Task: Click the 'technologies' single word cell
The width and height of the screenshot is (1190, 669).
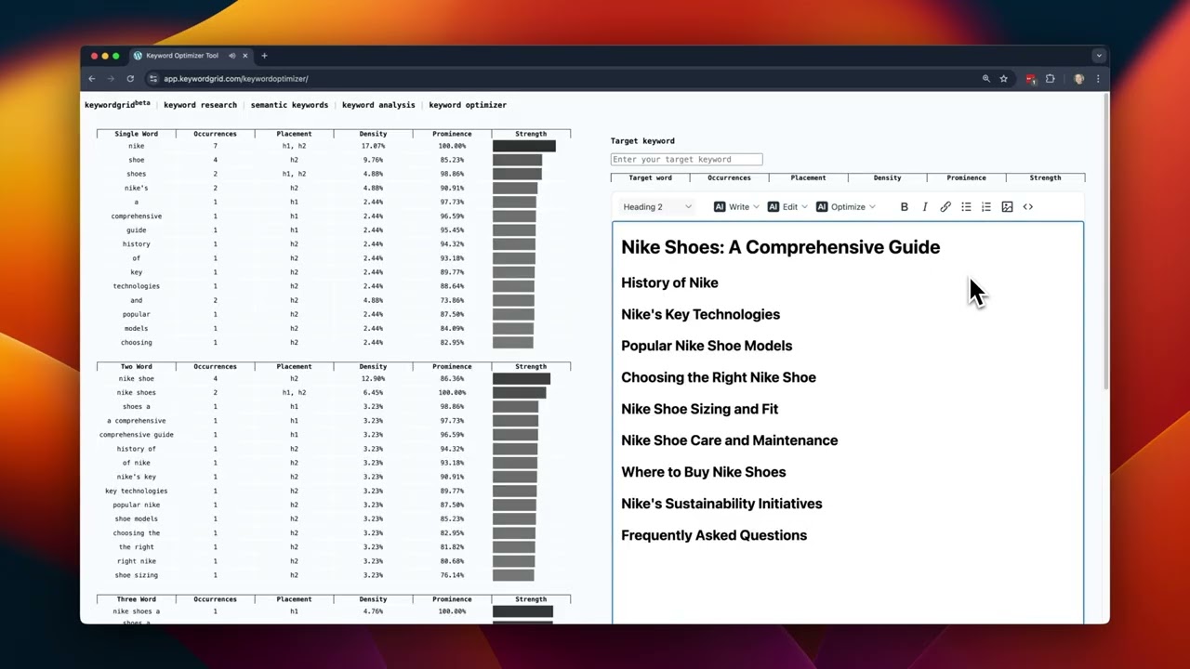Action: pos(136,286)
